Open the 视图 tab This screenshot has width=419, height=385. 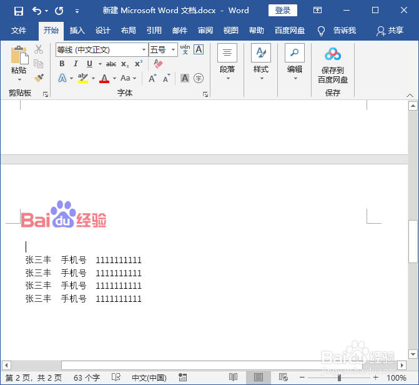pyautogui.click(x=230, y=31)
